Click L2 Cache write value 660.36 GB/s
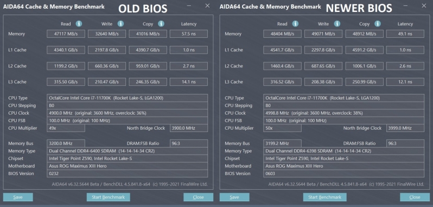 click(x=107, y=66)
